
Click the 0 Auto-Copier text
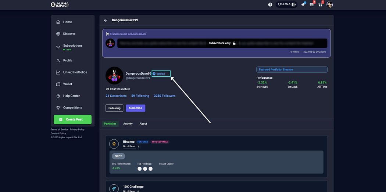point(167,164)
